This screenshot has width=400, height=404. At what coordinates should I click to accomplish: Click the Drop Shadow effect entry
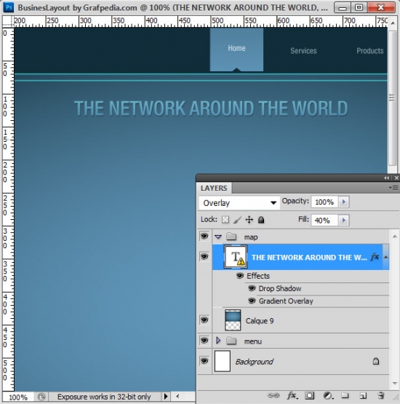coord(280,288)
